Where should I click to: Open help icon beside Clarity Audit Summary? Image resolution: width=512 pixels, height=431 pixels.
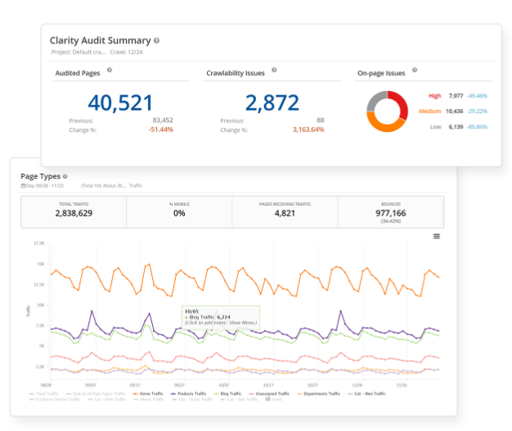pyautogui.click(x=156, y=41)
